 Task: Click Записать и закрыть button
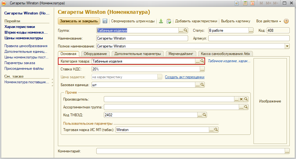(x=79, y=21)
